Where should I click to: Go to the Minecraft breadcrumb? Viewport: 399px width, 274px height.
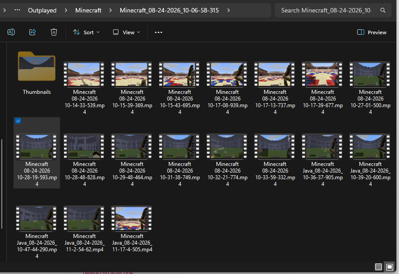pyautogui.click(x=88, y=10)
